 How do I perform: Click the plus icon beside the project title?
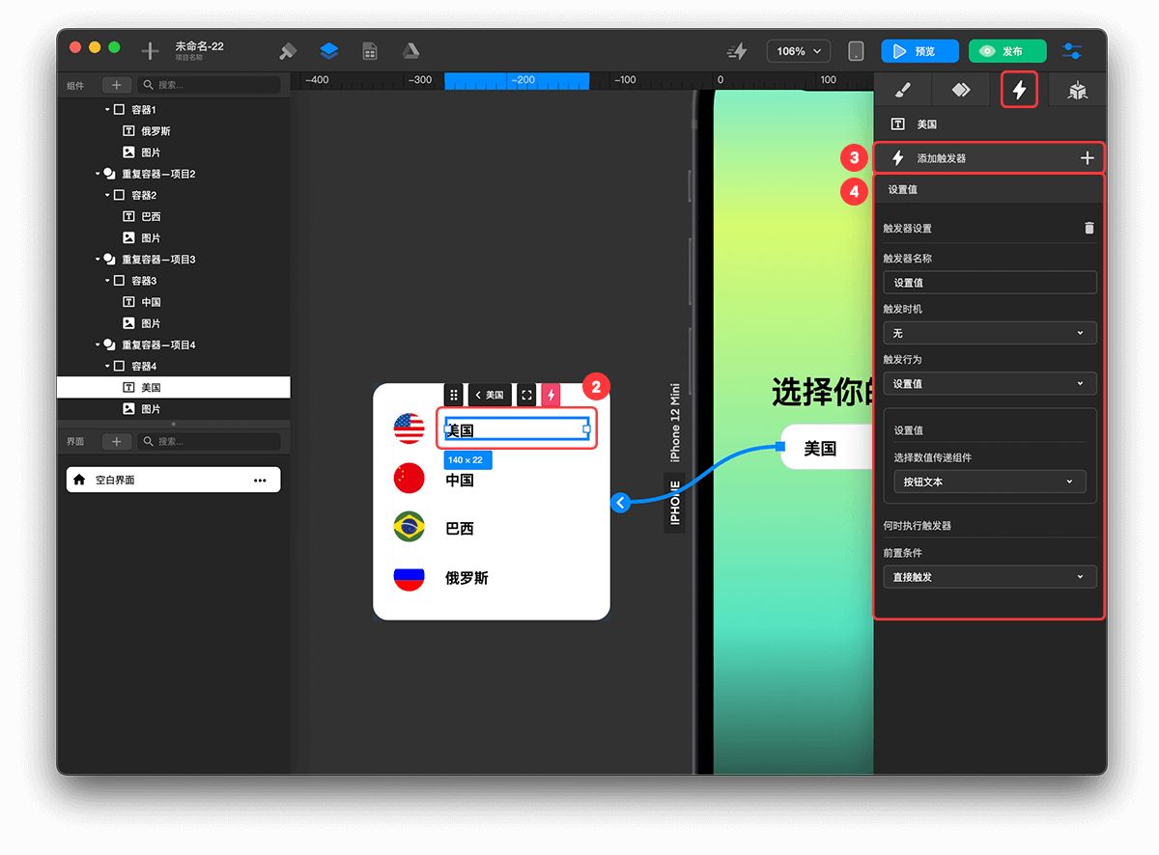(x=150, y=51)
